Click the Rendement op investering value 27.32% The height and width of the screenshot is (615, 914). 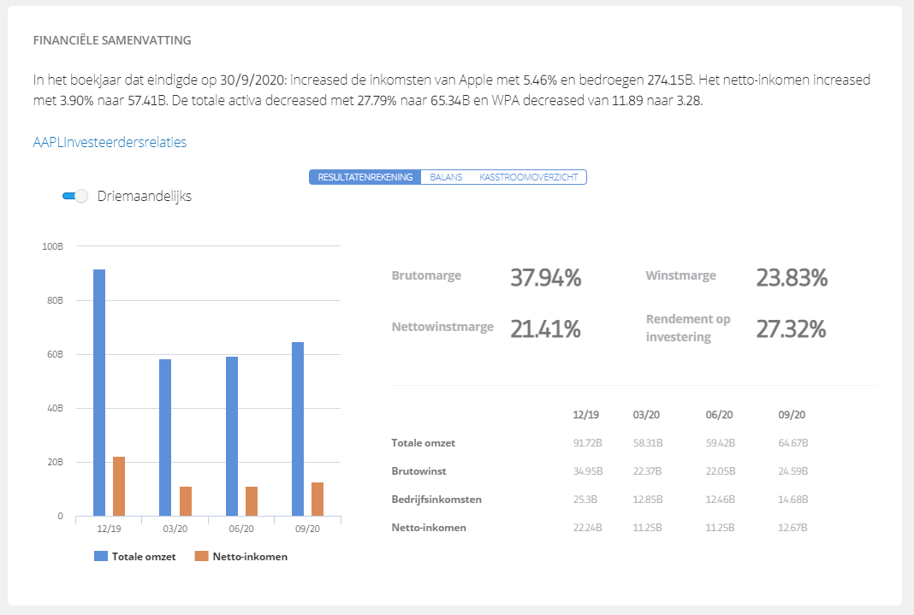(791, 329)
